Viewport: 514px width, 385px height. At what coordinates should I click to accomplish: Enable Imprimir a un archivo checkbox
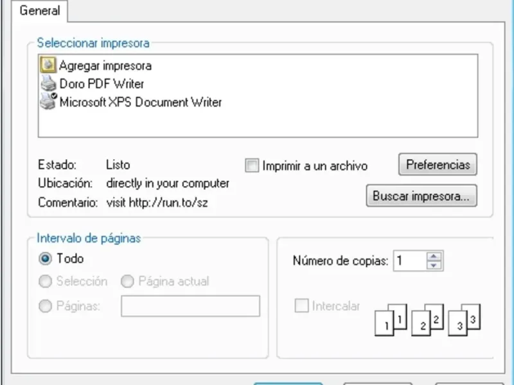pos(252,166)
